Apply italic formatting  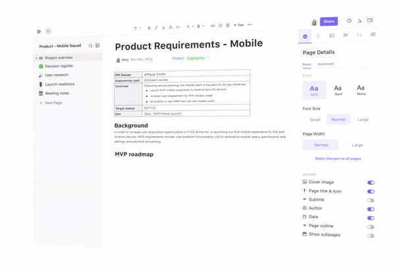point(156,28)
